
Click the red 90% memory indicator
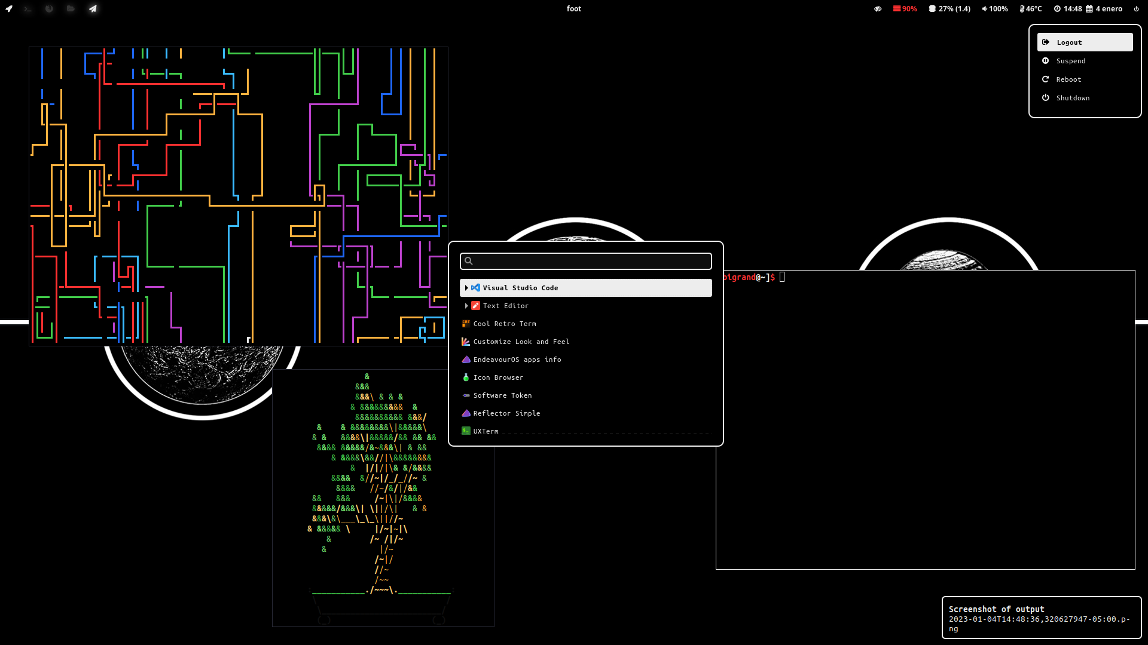click(905, 9)
